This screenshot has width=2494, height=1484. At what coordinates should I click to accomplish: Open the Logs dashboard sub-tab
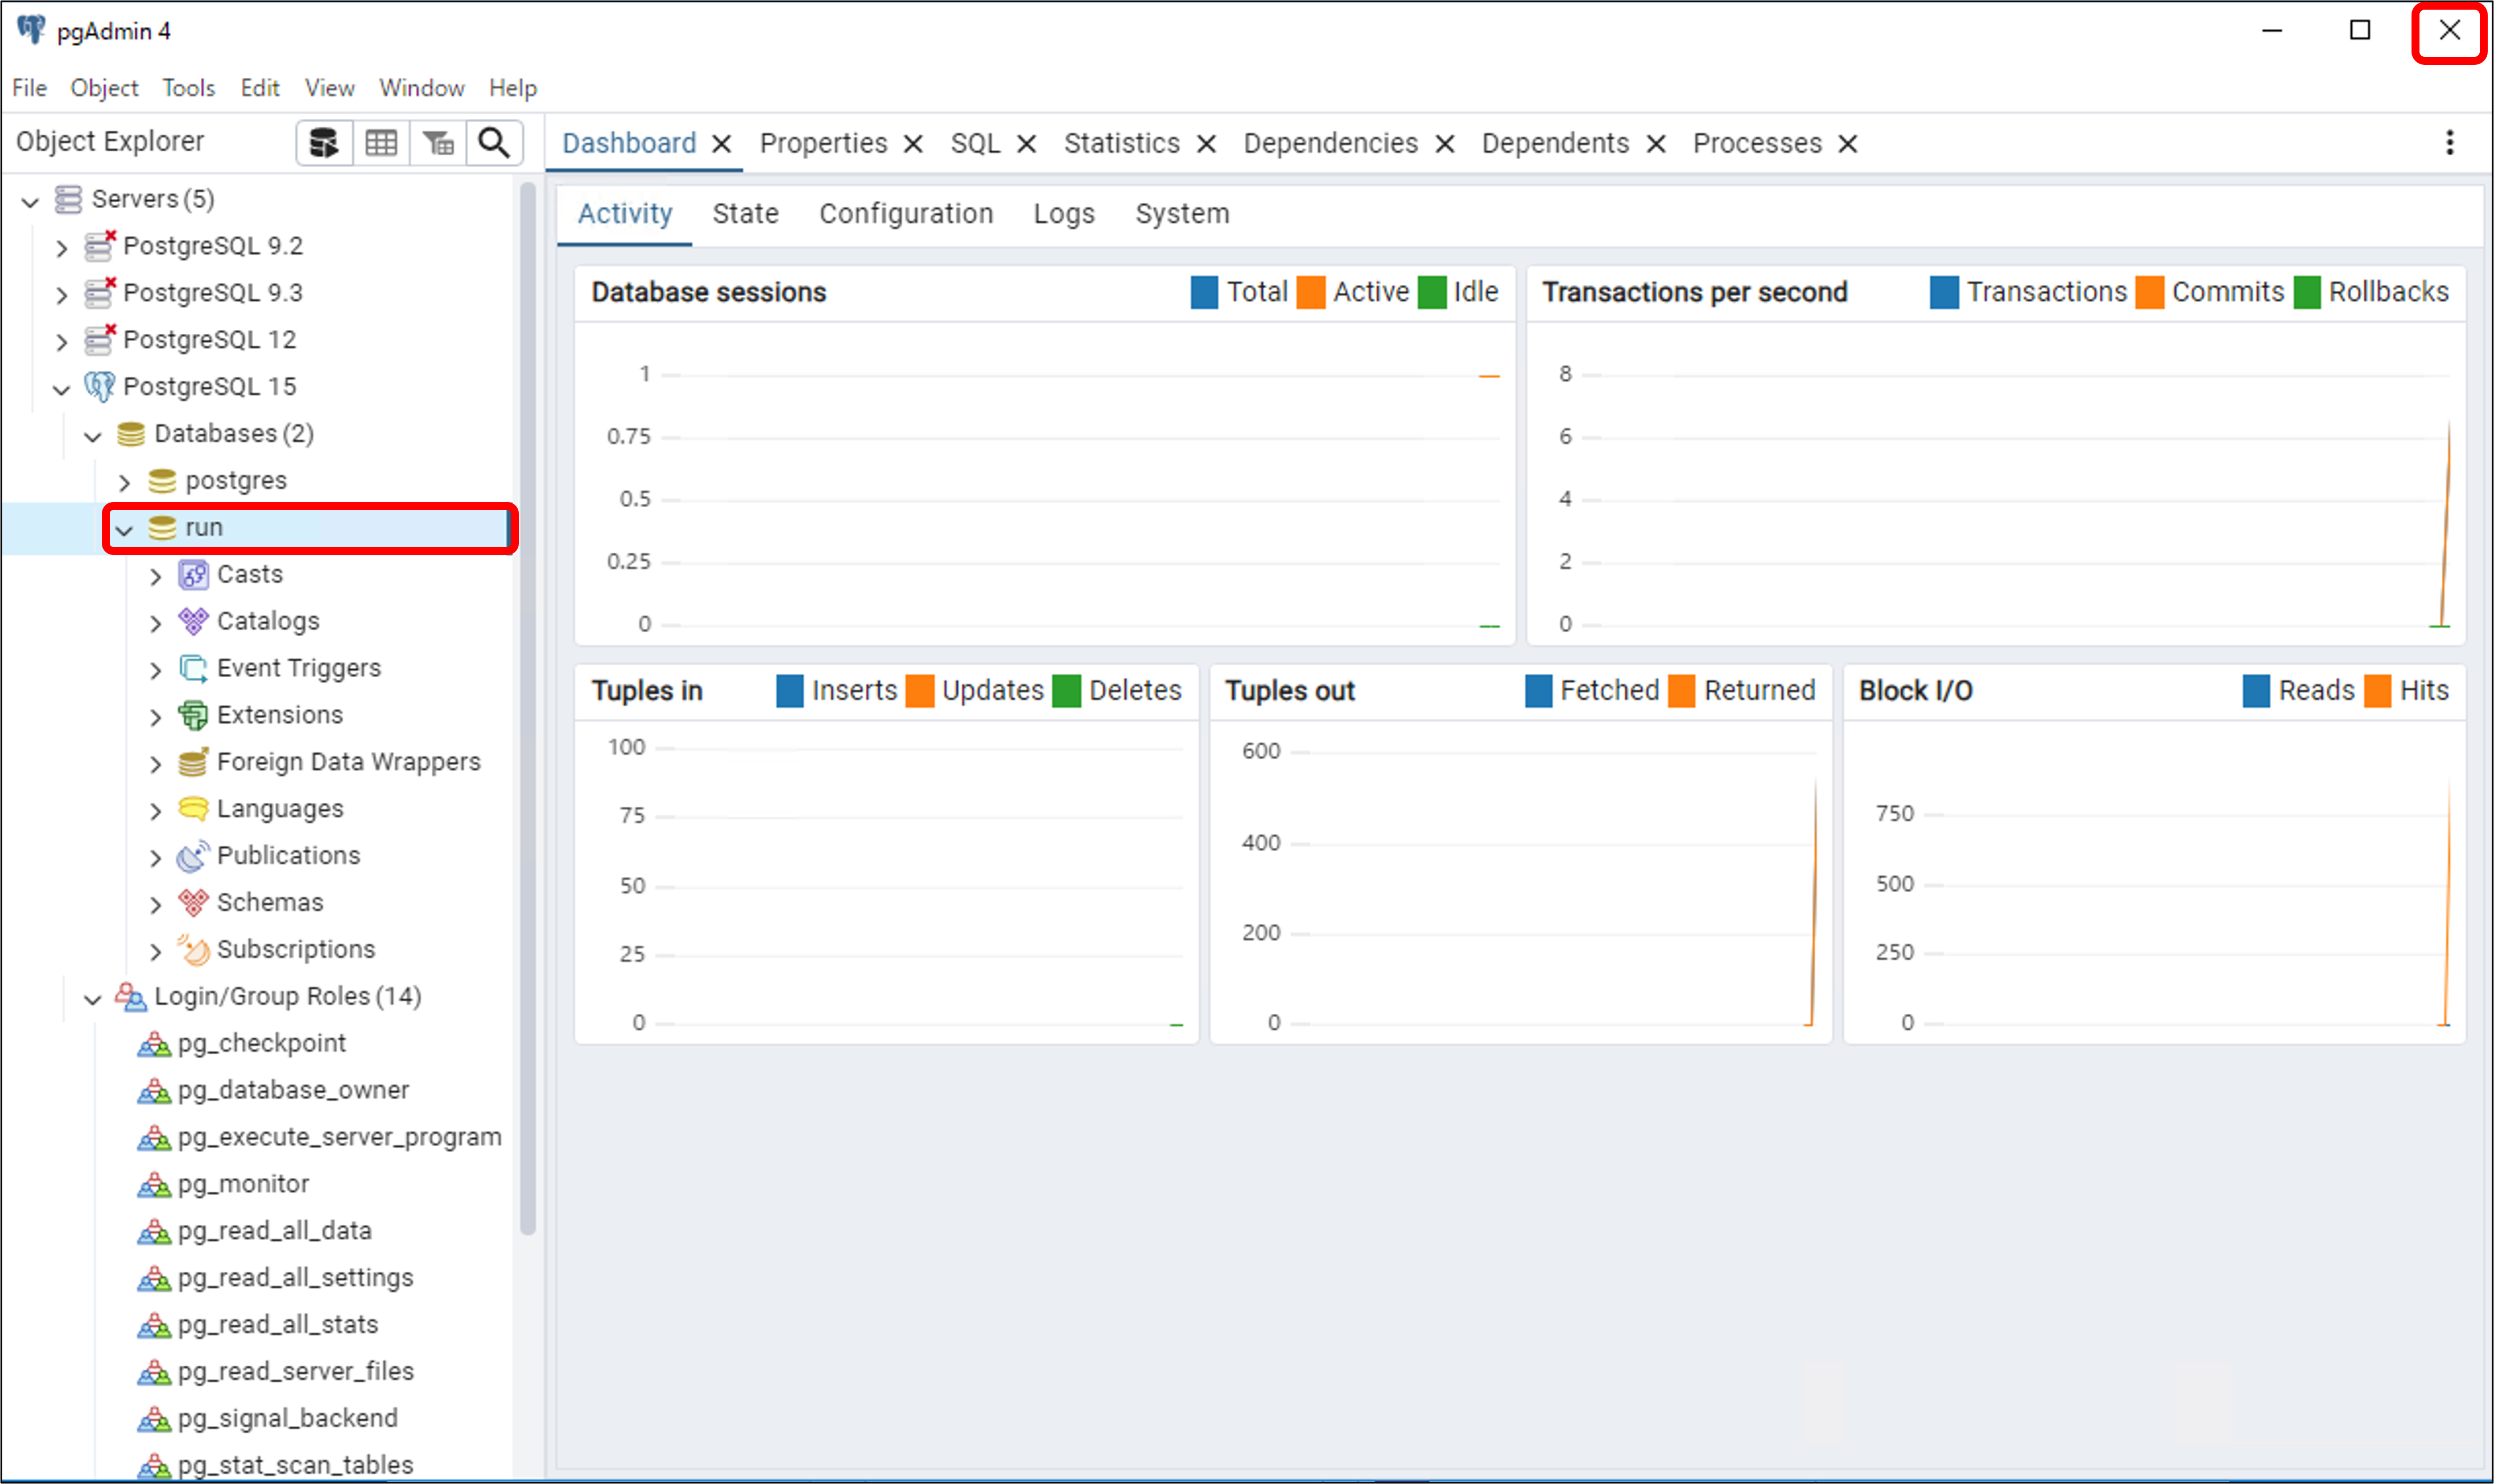(1063, 214)
